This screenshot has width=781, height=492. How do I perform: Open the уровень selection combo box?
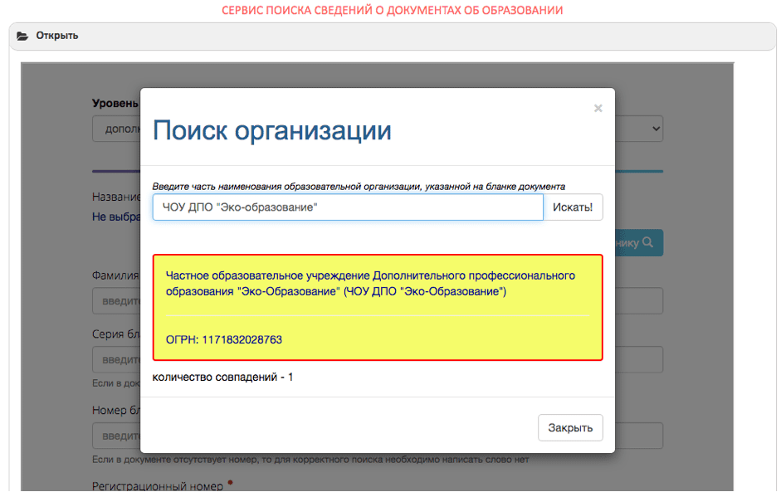pyautogui.click(x=116, y=129)
